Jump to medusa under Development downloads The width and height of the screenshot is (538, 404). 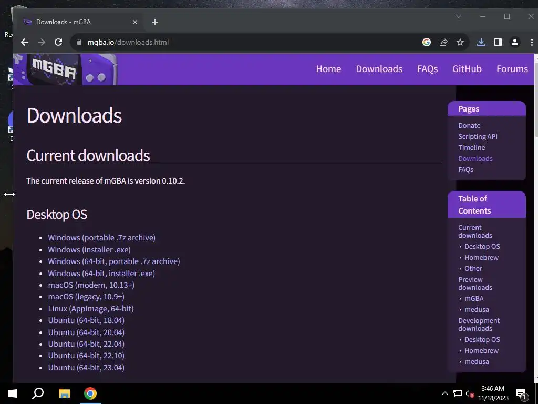(477, 361)
